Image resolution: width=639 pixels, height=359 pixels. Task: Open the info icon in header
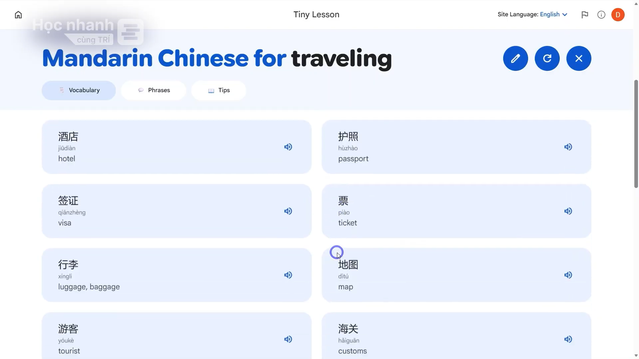601,15
